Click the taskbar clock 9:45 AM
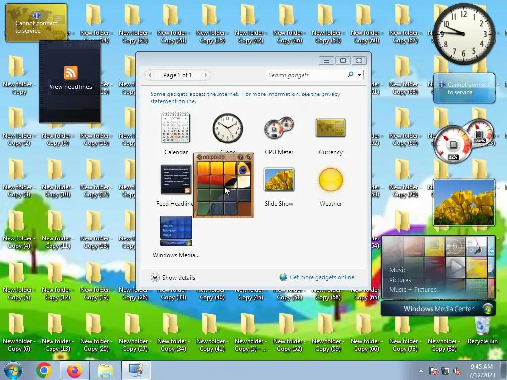507x380 pixels. (x=482, y=371)
